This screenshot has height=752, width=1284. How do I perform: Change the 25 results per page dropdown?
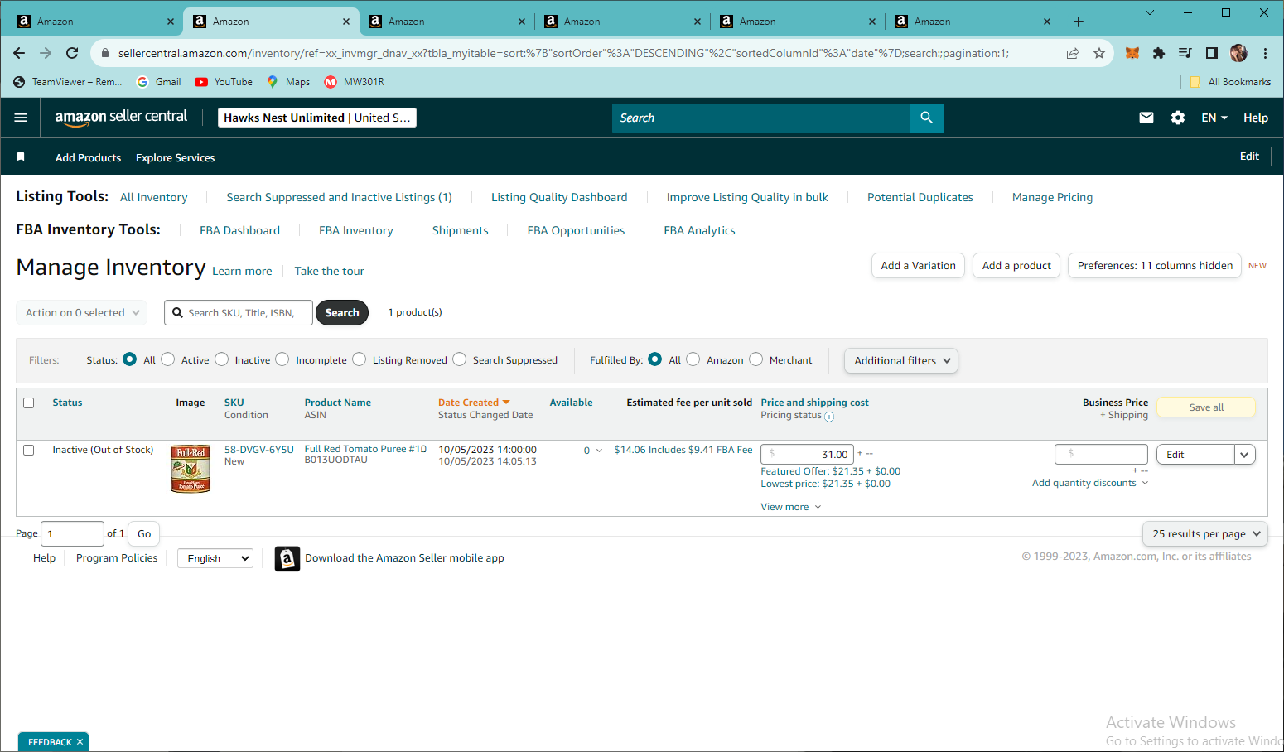pos(1205,534)
